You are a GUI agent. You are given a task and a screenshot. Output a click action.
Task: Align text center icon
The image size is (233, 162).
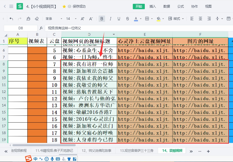[200, 19]
